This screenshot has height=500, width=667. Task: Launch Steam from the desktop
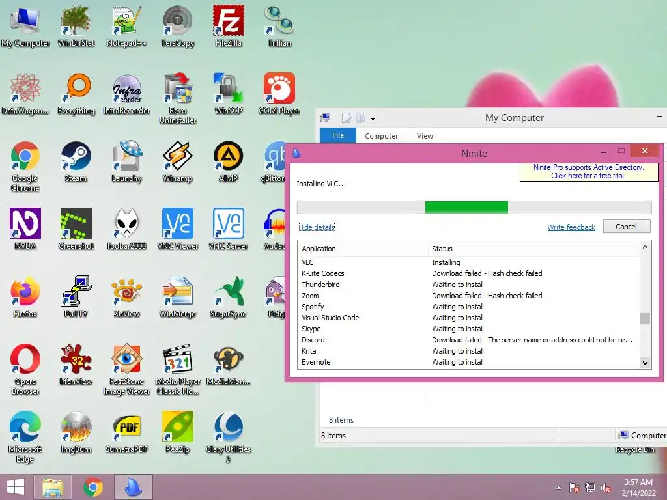click(x=76, y=161)
